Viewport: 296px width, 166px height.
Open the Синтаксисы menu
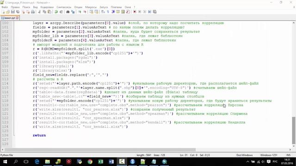click(x=64, y=7)
